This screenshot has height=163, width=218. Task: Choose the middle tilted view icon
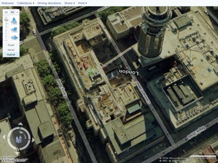click(x=14, y=30)
